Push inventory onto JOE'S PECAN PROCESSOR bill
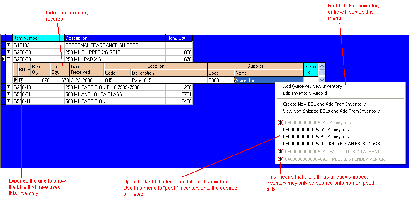This screenshot has width=409, height=207. pos(331,143)
